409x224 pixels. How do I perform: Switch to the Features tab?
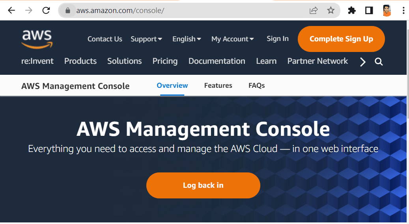pyautogui.click(x=218, y=85)
